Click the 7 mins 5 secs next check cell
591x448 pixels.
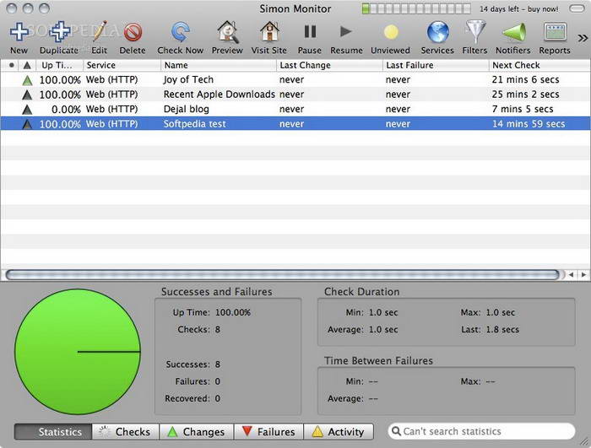(523, 110)
